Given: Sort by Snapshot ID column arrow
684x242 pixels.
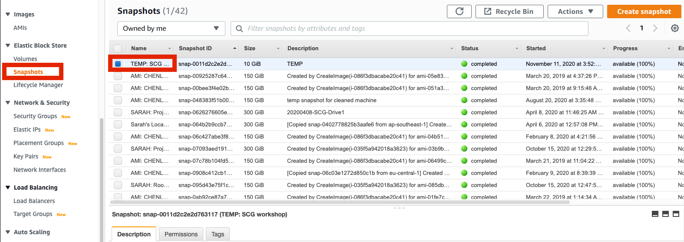Looking at the screenshot, I should [x=235, y=48].
